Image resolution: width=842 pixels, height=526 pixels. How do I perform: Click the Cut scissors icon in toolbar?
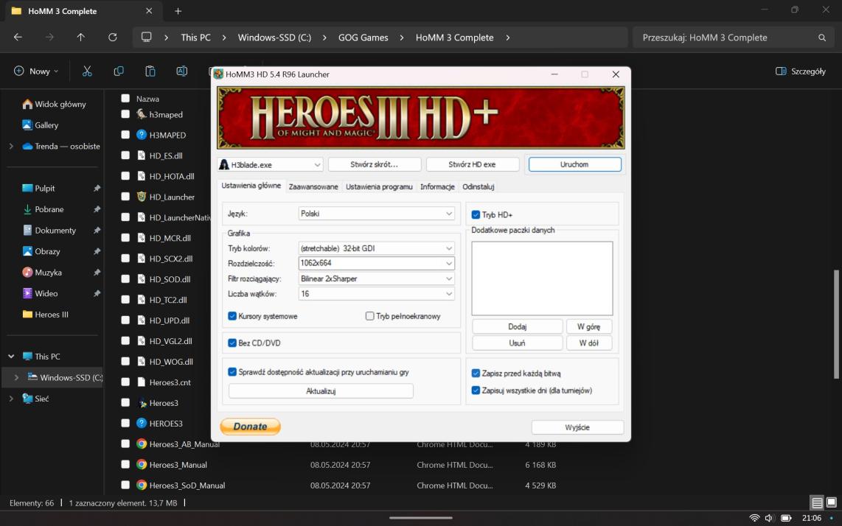click(87, 71)
